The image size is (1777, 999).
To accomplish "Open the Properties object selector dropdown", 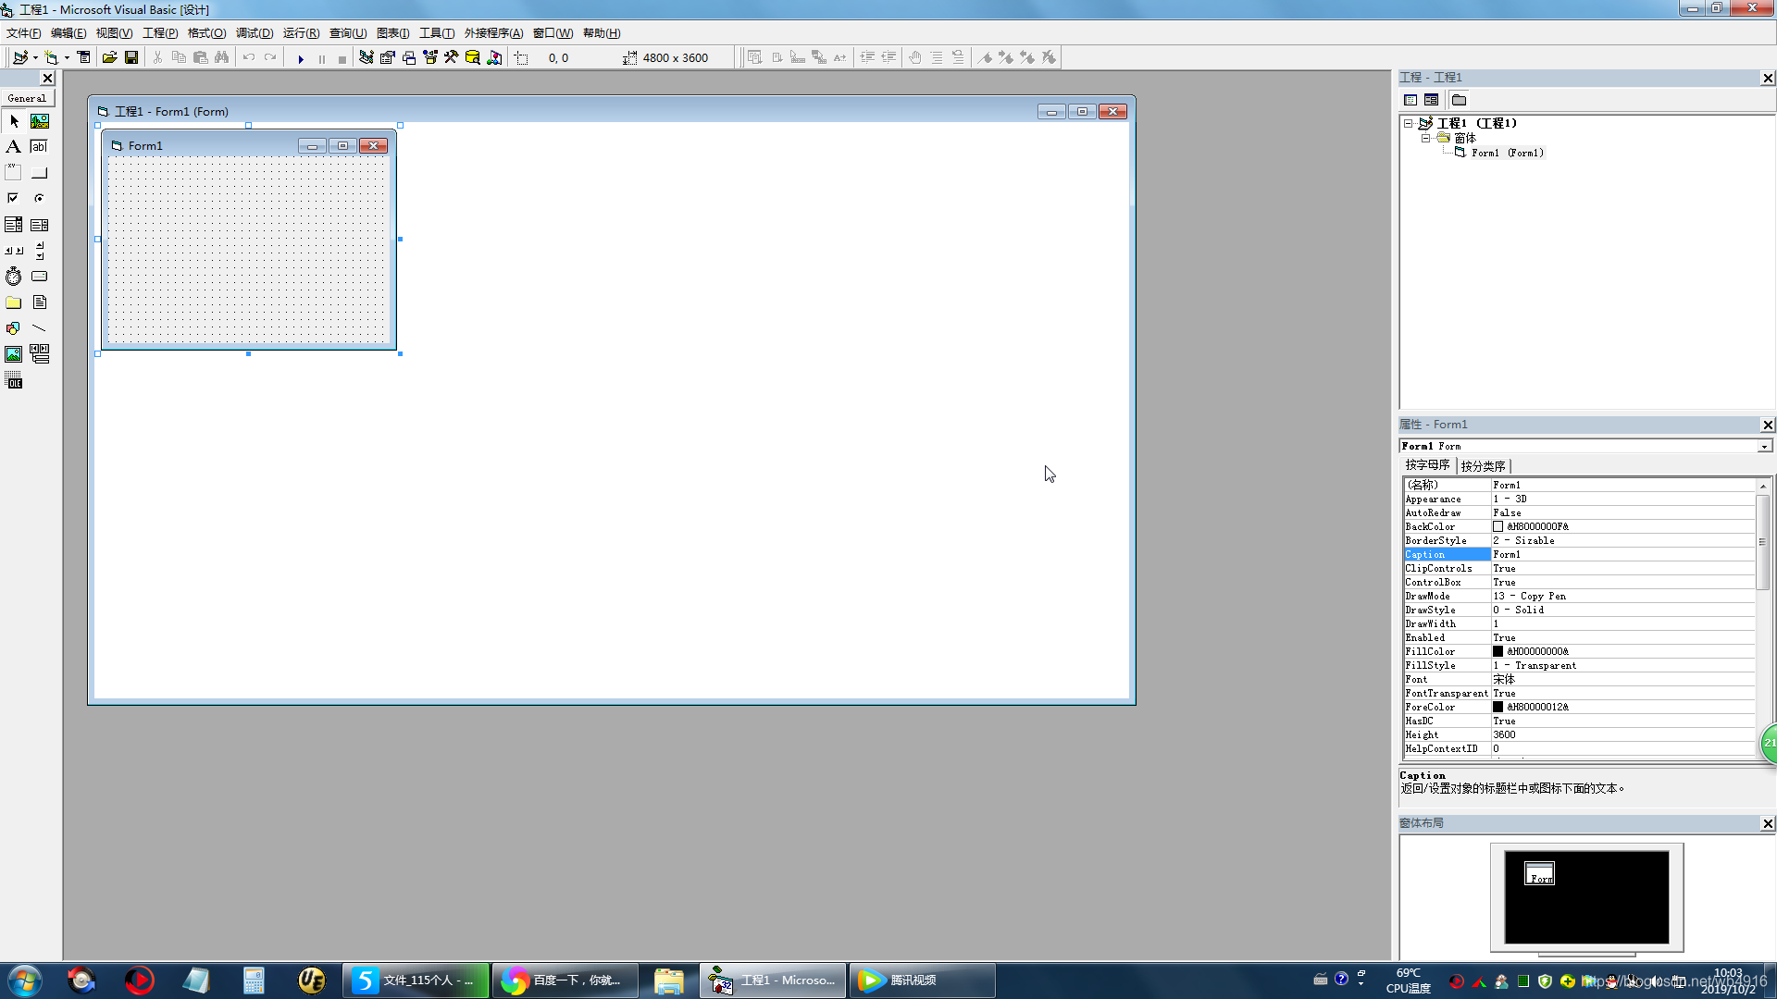I will click(1764, 446).
